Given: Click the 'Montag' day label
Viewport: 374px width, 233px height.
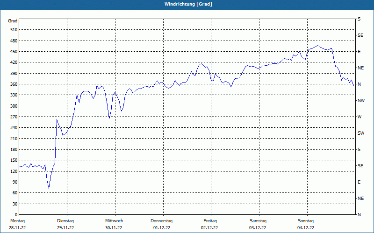Looking at the screenshot, I should 17,221.
